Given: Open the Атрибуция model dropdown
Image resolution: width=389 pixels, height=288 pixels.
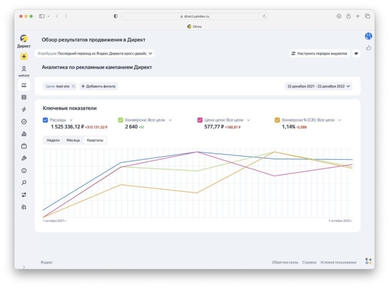Looking at the screenshot, I should 96,53.
